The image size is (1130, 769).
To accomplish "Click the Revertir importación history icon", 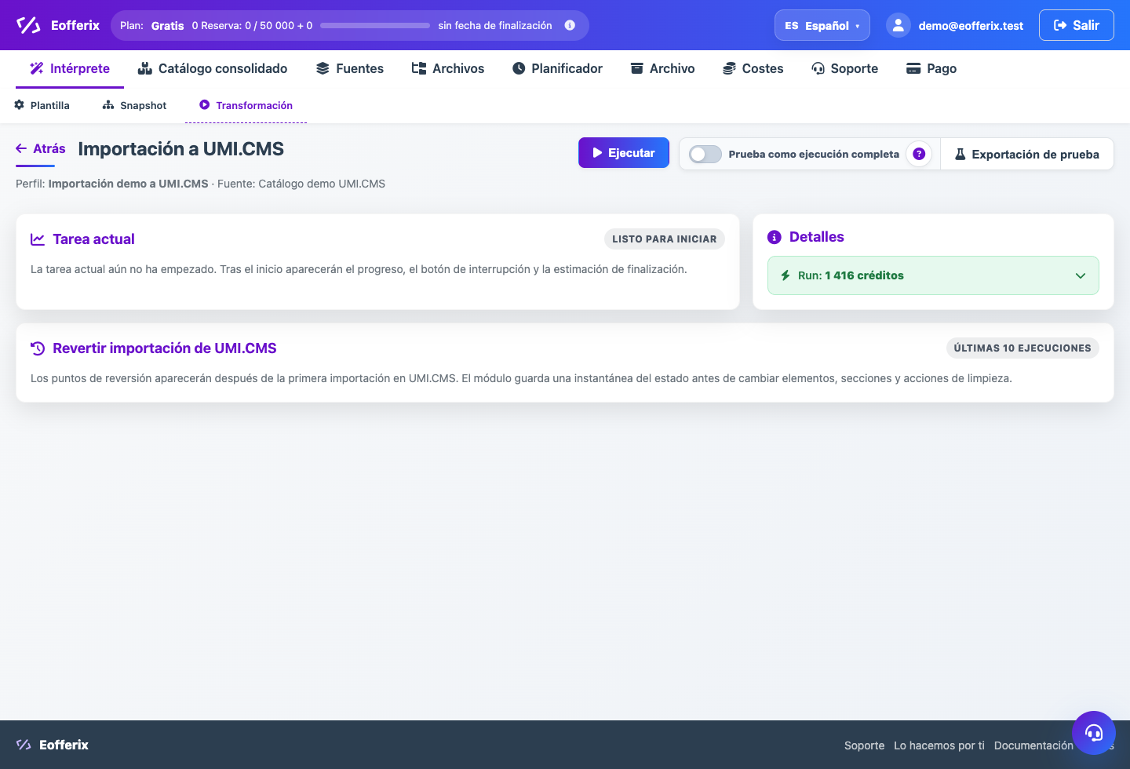I will pyautogui.click(x=38, y=348).
